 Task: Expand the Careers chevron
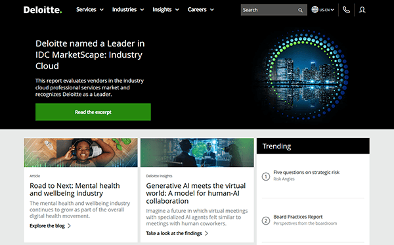pos(212,10)
